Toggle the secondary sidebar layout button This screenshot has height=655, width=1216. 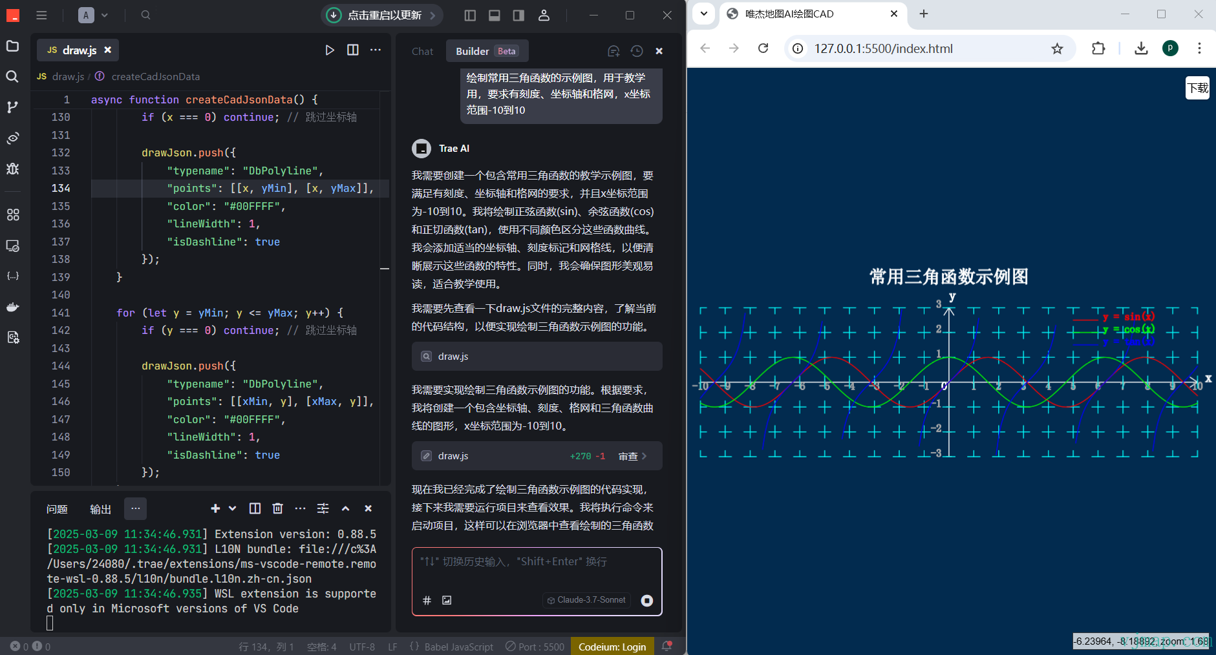[518, 15]
